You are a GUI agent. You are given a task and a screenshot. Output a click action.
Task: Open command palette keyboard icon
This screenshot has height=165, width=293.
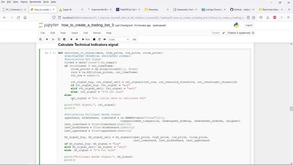point(134,39)
